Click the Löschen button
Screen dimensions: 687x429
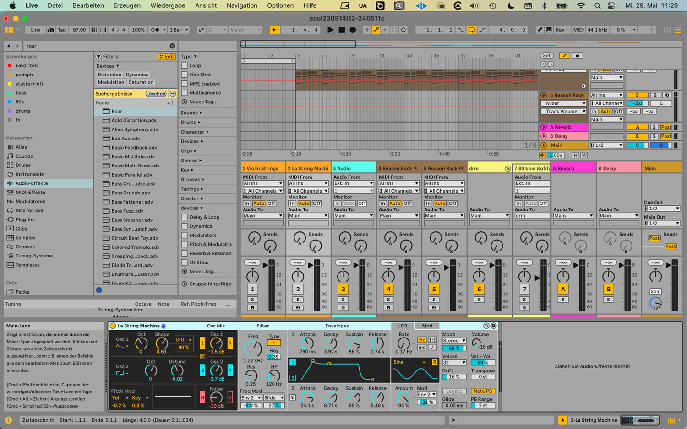(x=156, y=94)
